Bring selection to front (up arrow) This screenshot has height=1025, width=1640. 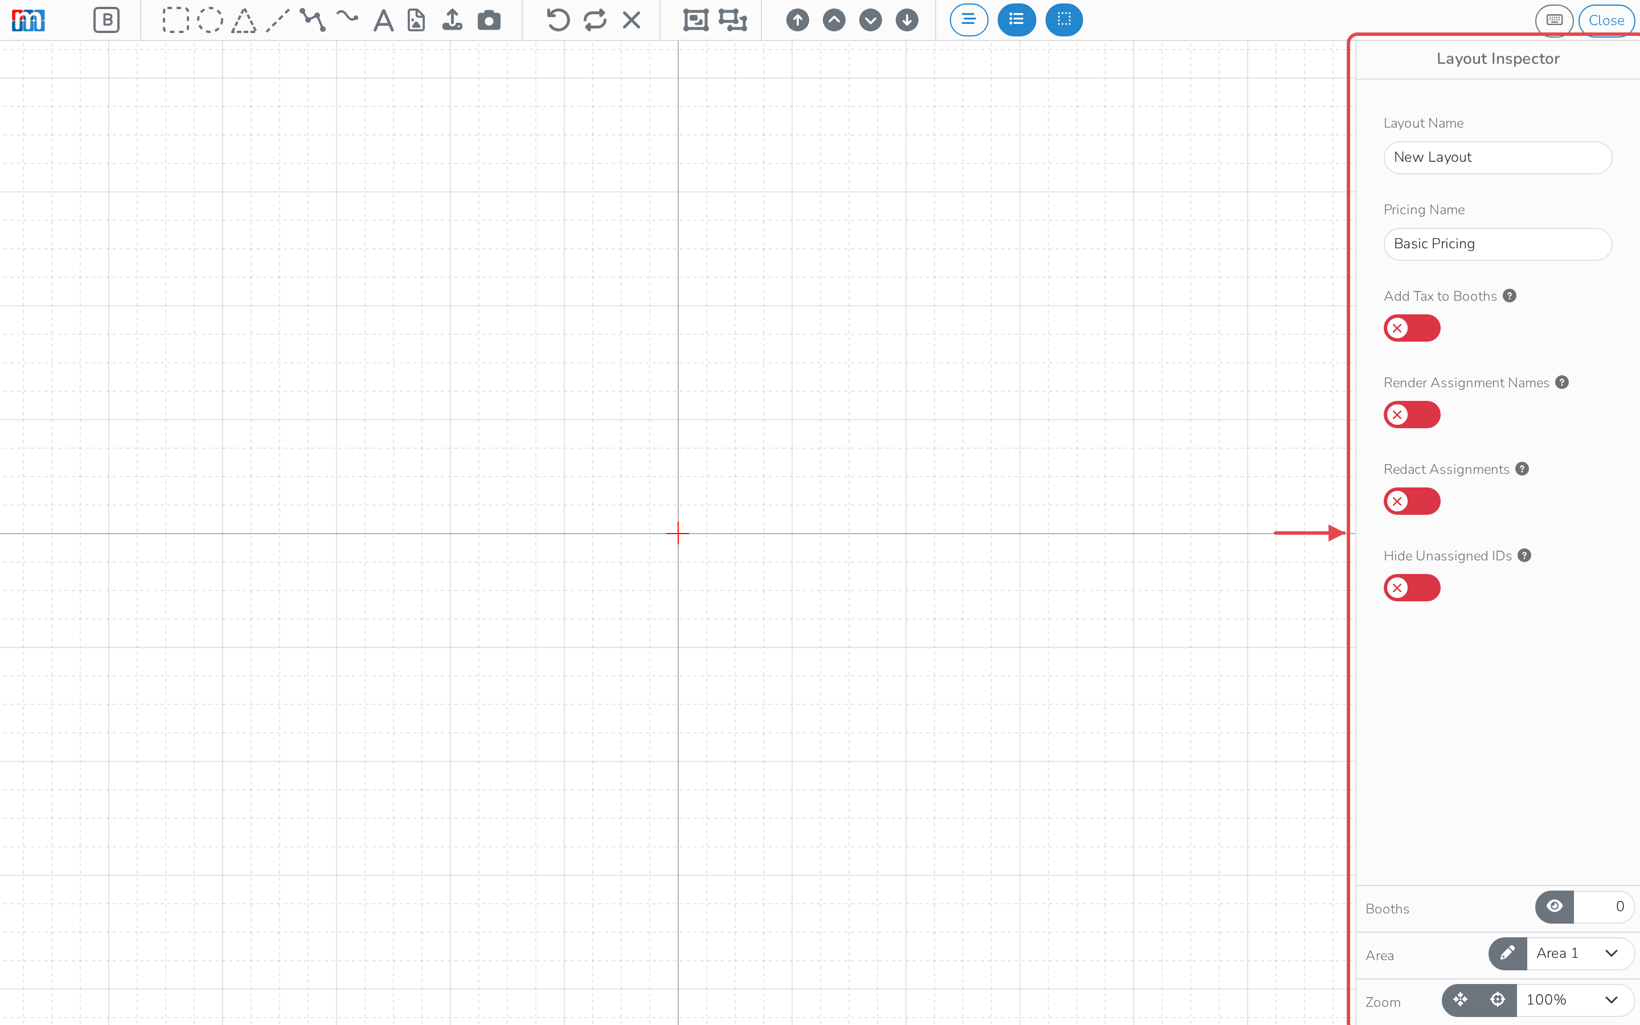[798, 20]
